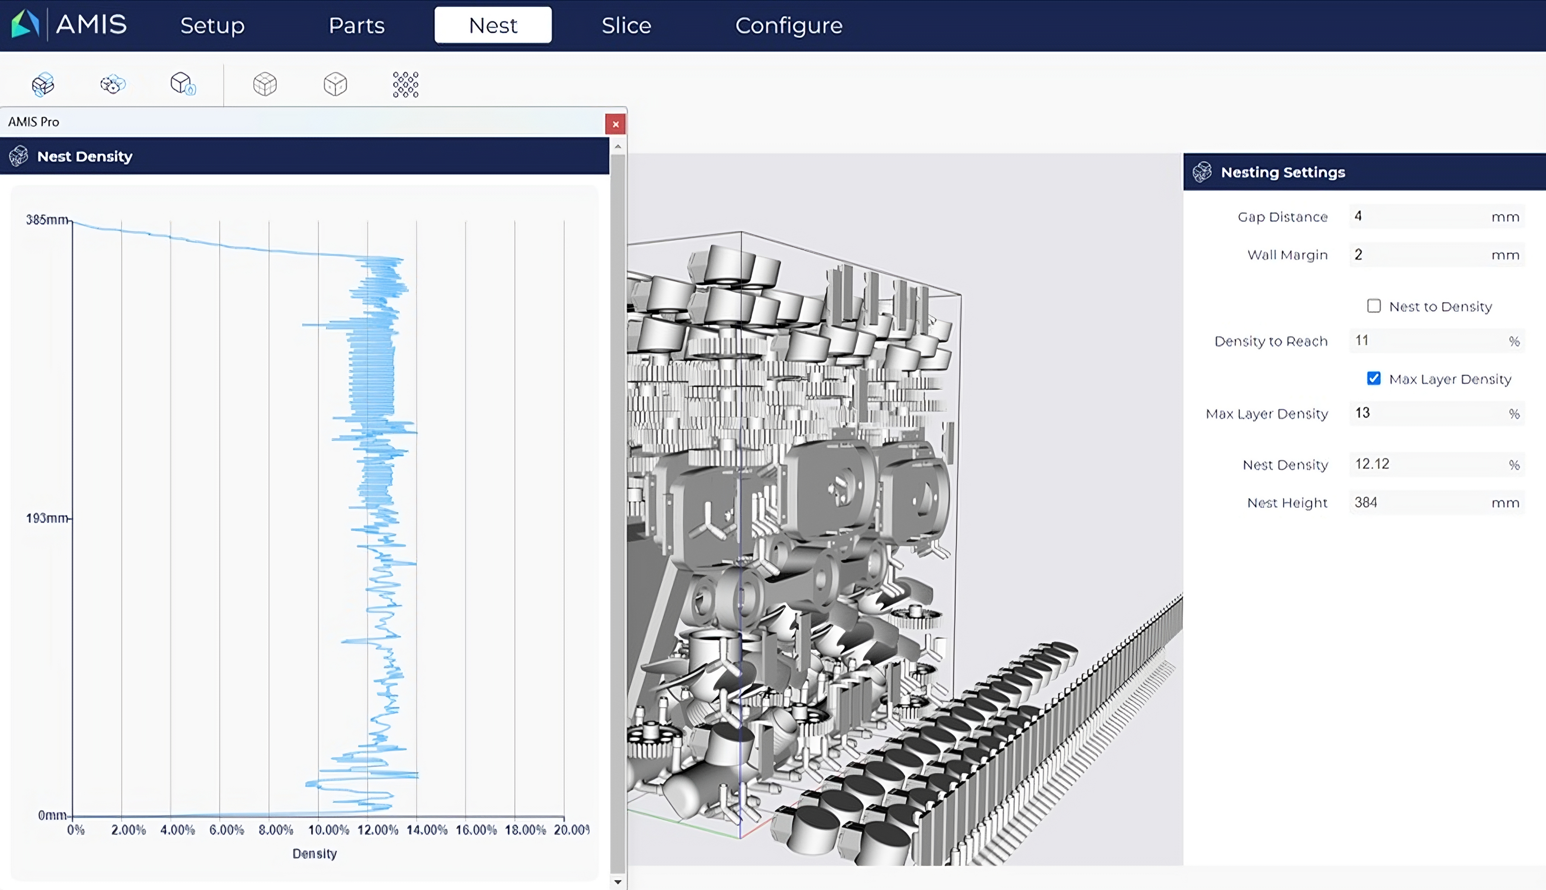
Task: Click the Nest Density panel header icon
Action: (x=19, y=156)
